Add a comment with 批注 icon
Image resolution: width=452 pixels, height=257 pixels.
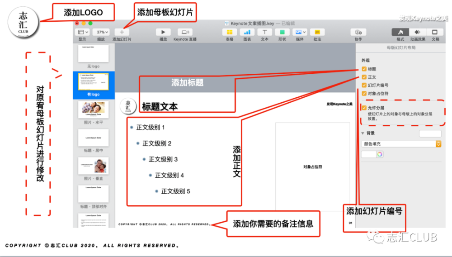click(x=317, y=32)
